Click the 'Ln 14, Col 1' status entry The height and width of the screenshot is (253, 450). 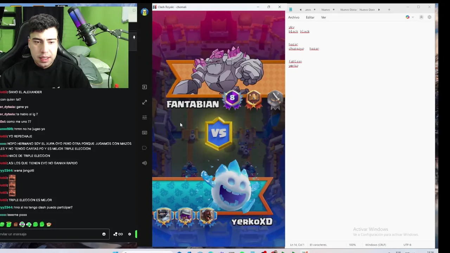pyautogui.click(x=297, y=245)
